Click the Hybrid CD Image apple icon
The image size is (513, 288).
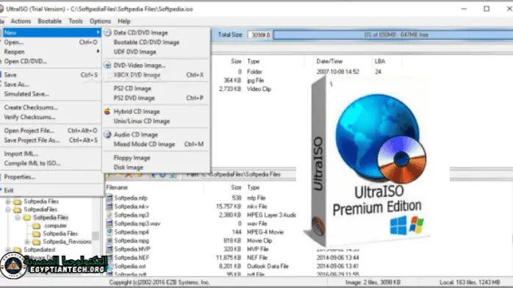tap(107, 112)
